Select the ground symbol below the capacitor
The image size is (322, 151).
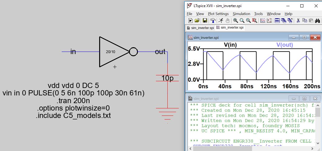point(167,115)
